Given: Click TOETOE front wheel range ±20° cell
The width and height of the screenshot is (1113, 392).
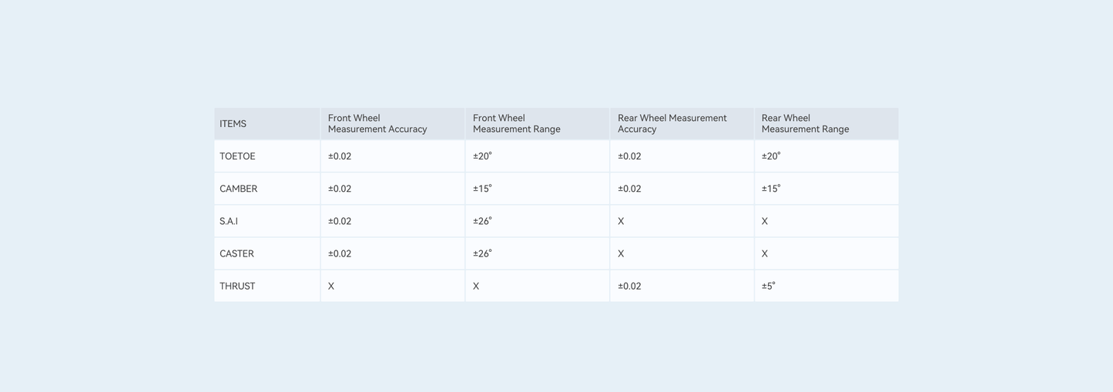Looking at the screenshot, I should (482, 156).
